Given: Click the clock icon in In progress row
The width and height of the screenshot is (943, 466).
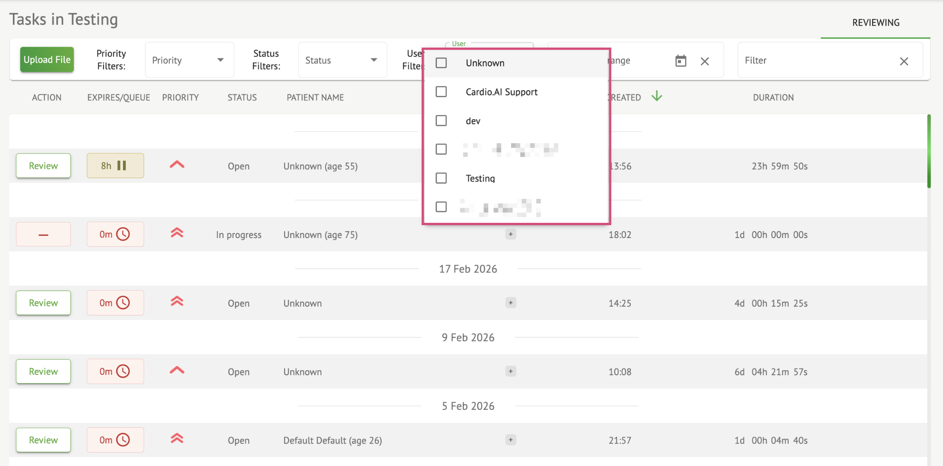Looking at the screenshot, I should click(x=123, y=234).
